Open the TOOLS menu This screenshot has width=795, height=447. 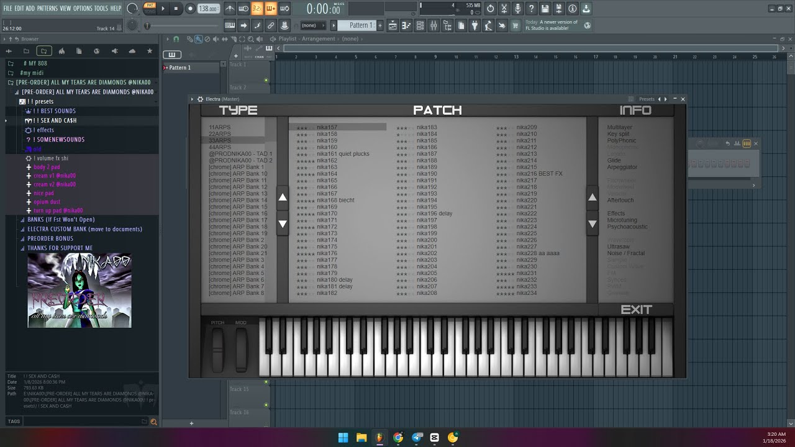coord(101,8)
